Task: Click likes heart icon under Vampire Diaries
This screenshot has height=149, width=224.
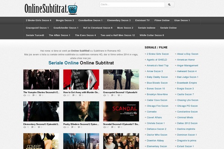Action: tap(40, 95)
